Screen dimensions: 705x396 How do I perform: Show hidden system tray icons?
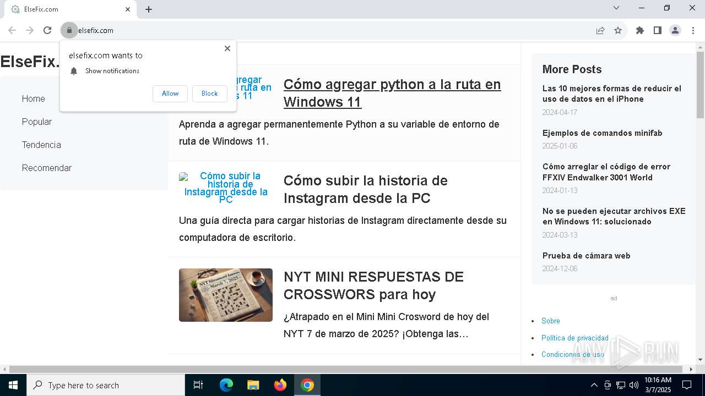point(594,385)
